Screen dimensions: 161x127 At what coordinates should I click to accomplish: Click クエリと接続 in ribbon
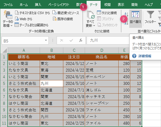pyautogui.click(x=106, y=12)
